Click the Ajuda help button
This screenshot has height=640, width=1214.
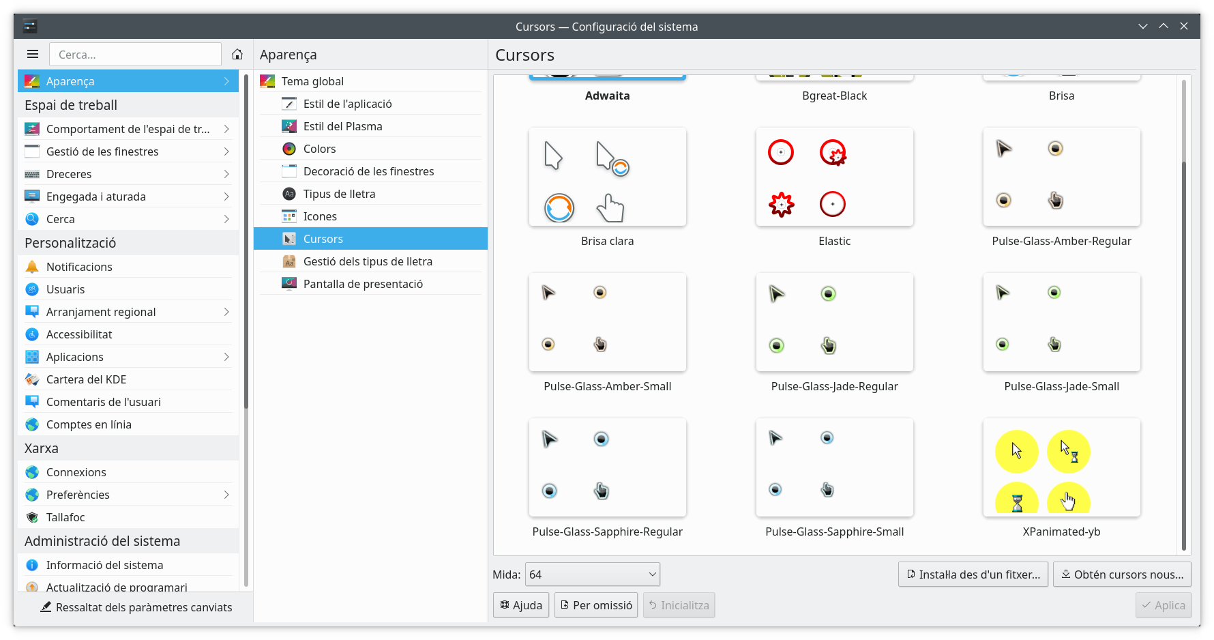pos(521,605)
